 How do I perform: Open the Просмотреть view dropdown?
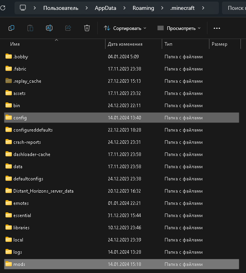(x=179, y=28)
